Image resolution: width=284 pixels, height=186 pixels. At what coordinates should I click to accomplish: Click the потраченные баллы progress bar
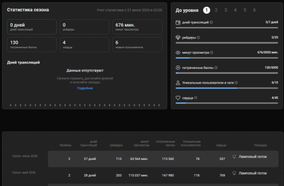tap(227, 73)
